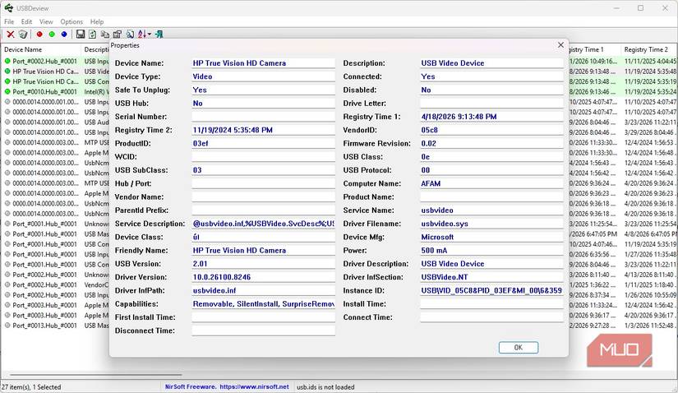Click the find icon in toolbar
Screen dimensions: 678x393
point(130,35)
